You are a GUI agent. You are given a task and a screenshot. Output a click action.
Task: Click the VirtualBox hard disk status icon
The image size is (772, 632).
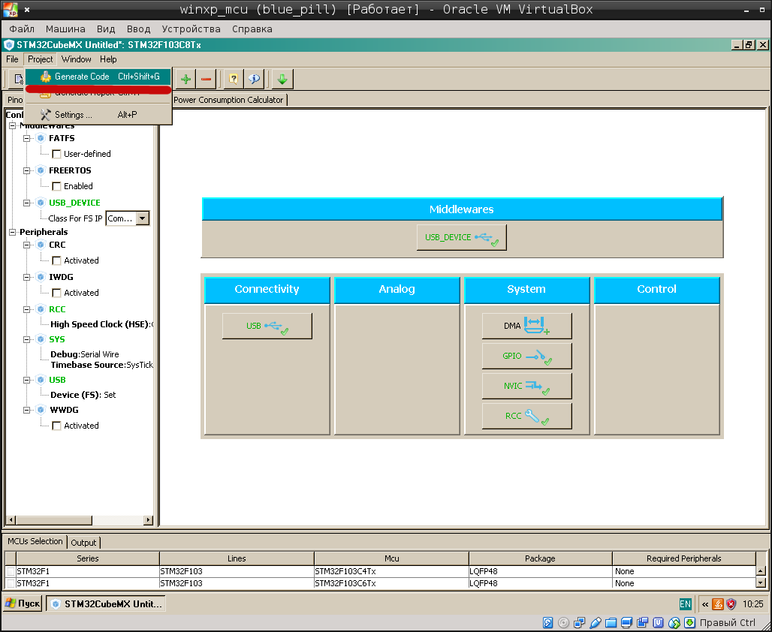coord(547,623)
